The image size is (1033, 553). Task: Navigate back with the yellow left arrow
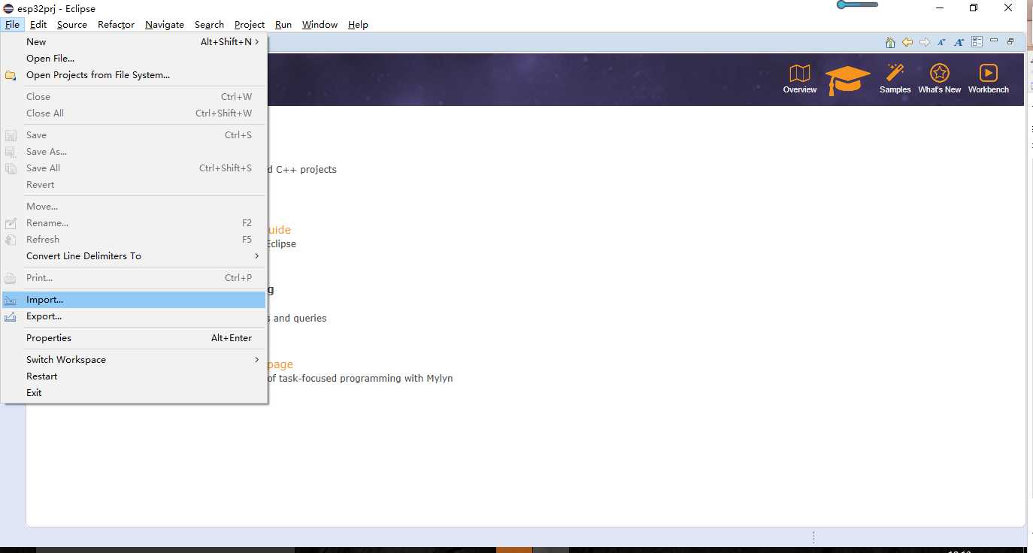[907, 42]
